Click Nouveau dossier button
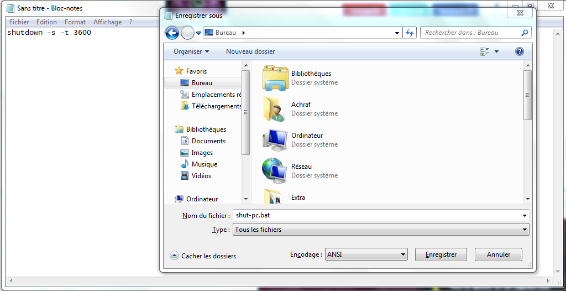The height and width of the screenshot is (291, 566). coord(250,51)
